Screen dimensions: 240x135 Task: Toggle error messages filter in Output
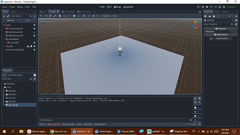pos(197,112)
